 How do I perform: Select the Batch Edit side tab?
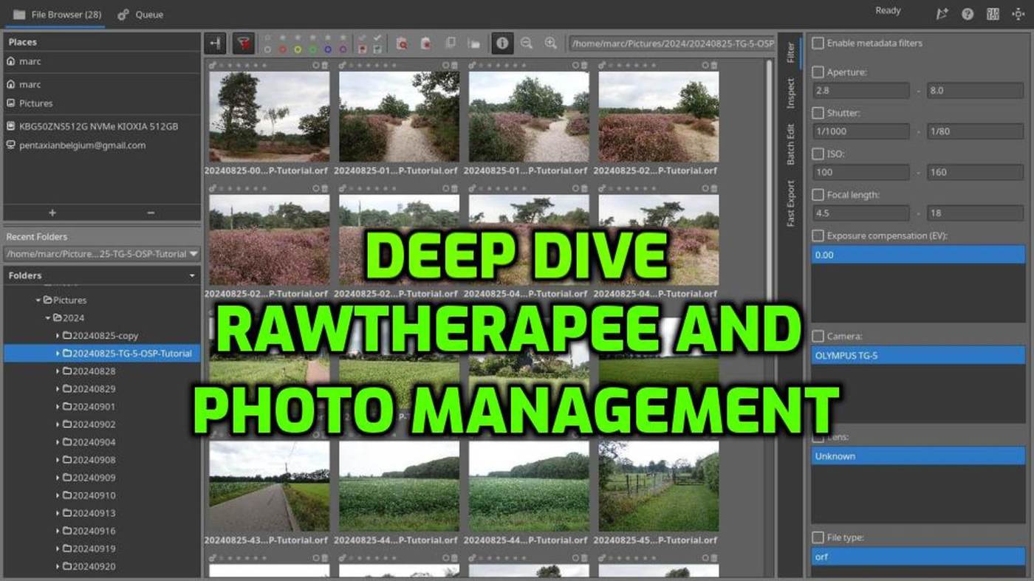click(790, 144)
